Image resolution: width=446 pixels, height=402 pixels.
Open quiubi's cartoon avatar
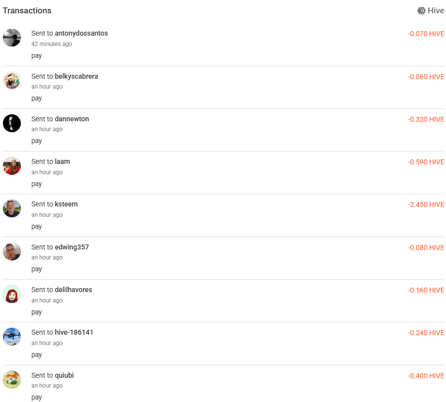click(x=12, y=380)
